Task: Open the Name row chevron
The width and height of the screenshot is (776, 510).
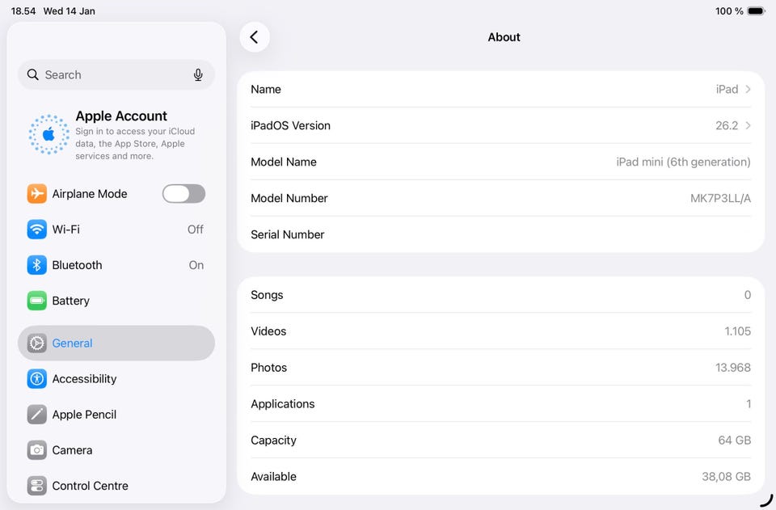Action: click(748, 90)
